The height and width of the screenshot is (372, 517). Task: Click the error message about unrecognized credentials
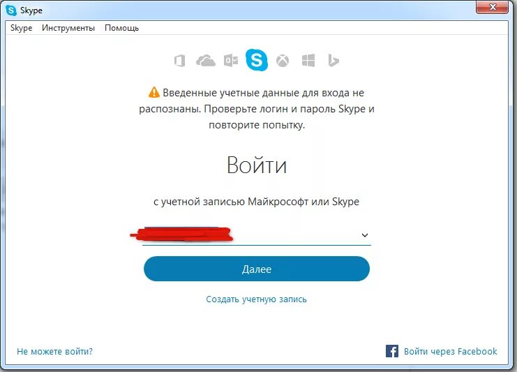click(257, 109)
